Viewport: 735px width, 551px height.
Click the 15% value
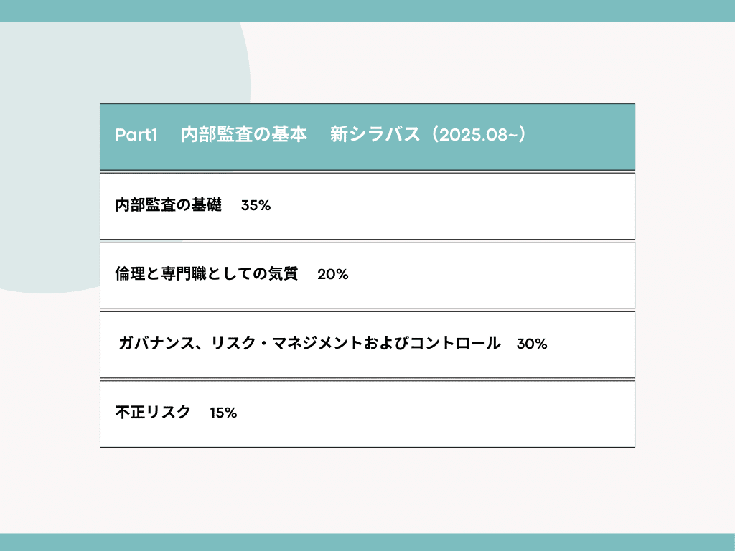pyautogui.click(x=223, y=413)
